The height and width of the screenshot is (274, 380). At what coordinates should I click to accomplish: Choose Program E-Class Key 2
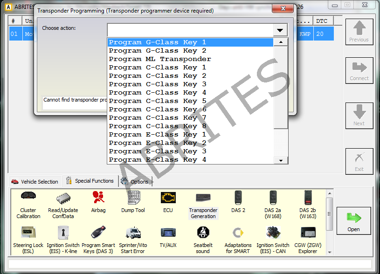click(191, 143)
